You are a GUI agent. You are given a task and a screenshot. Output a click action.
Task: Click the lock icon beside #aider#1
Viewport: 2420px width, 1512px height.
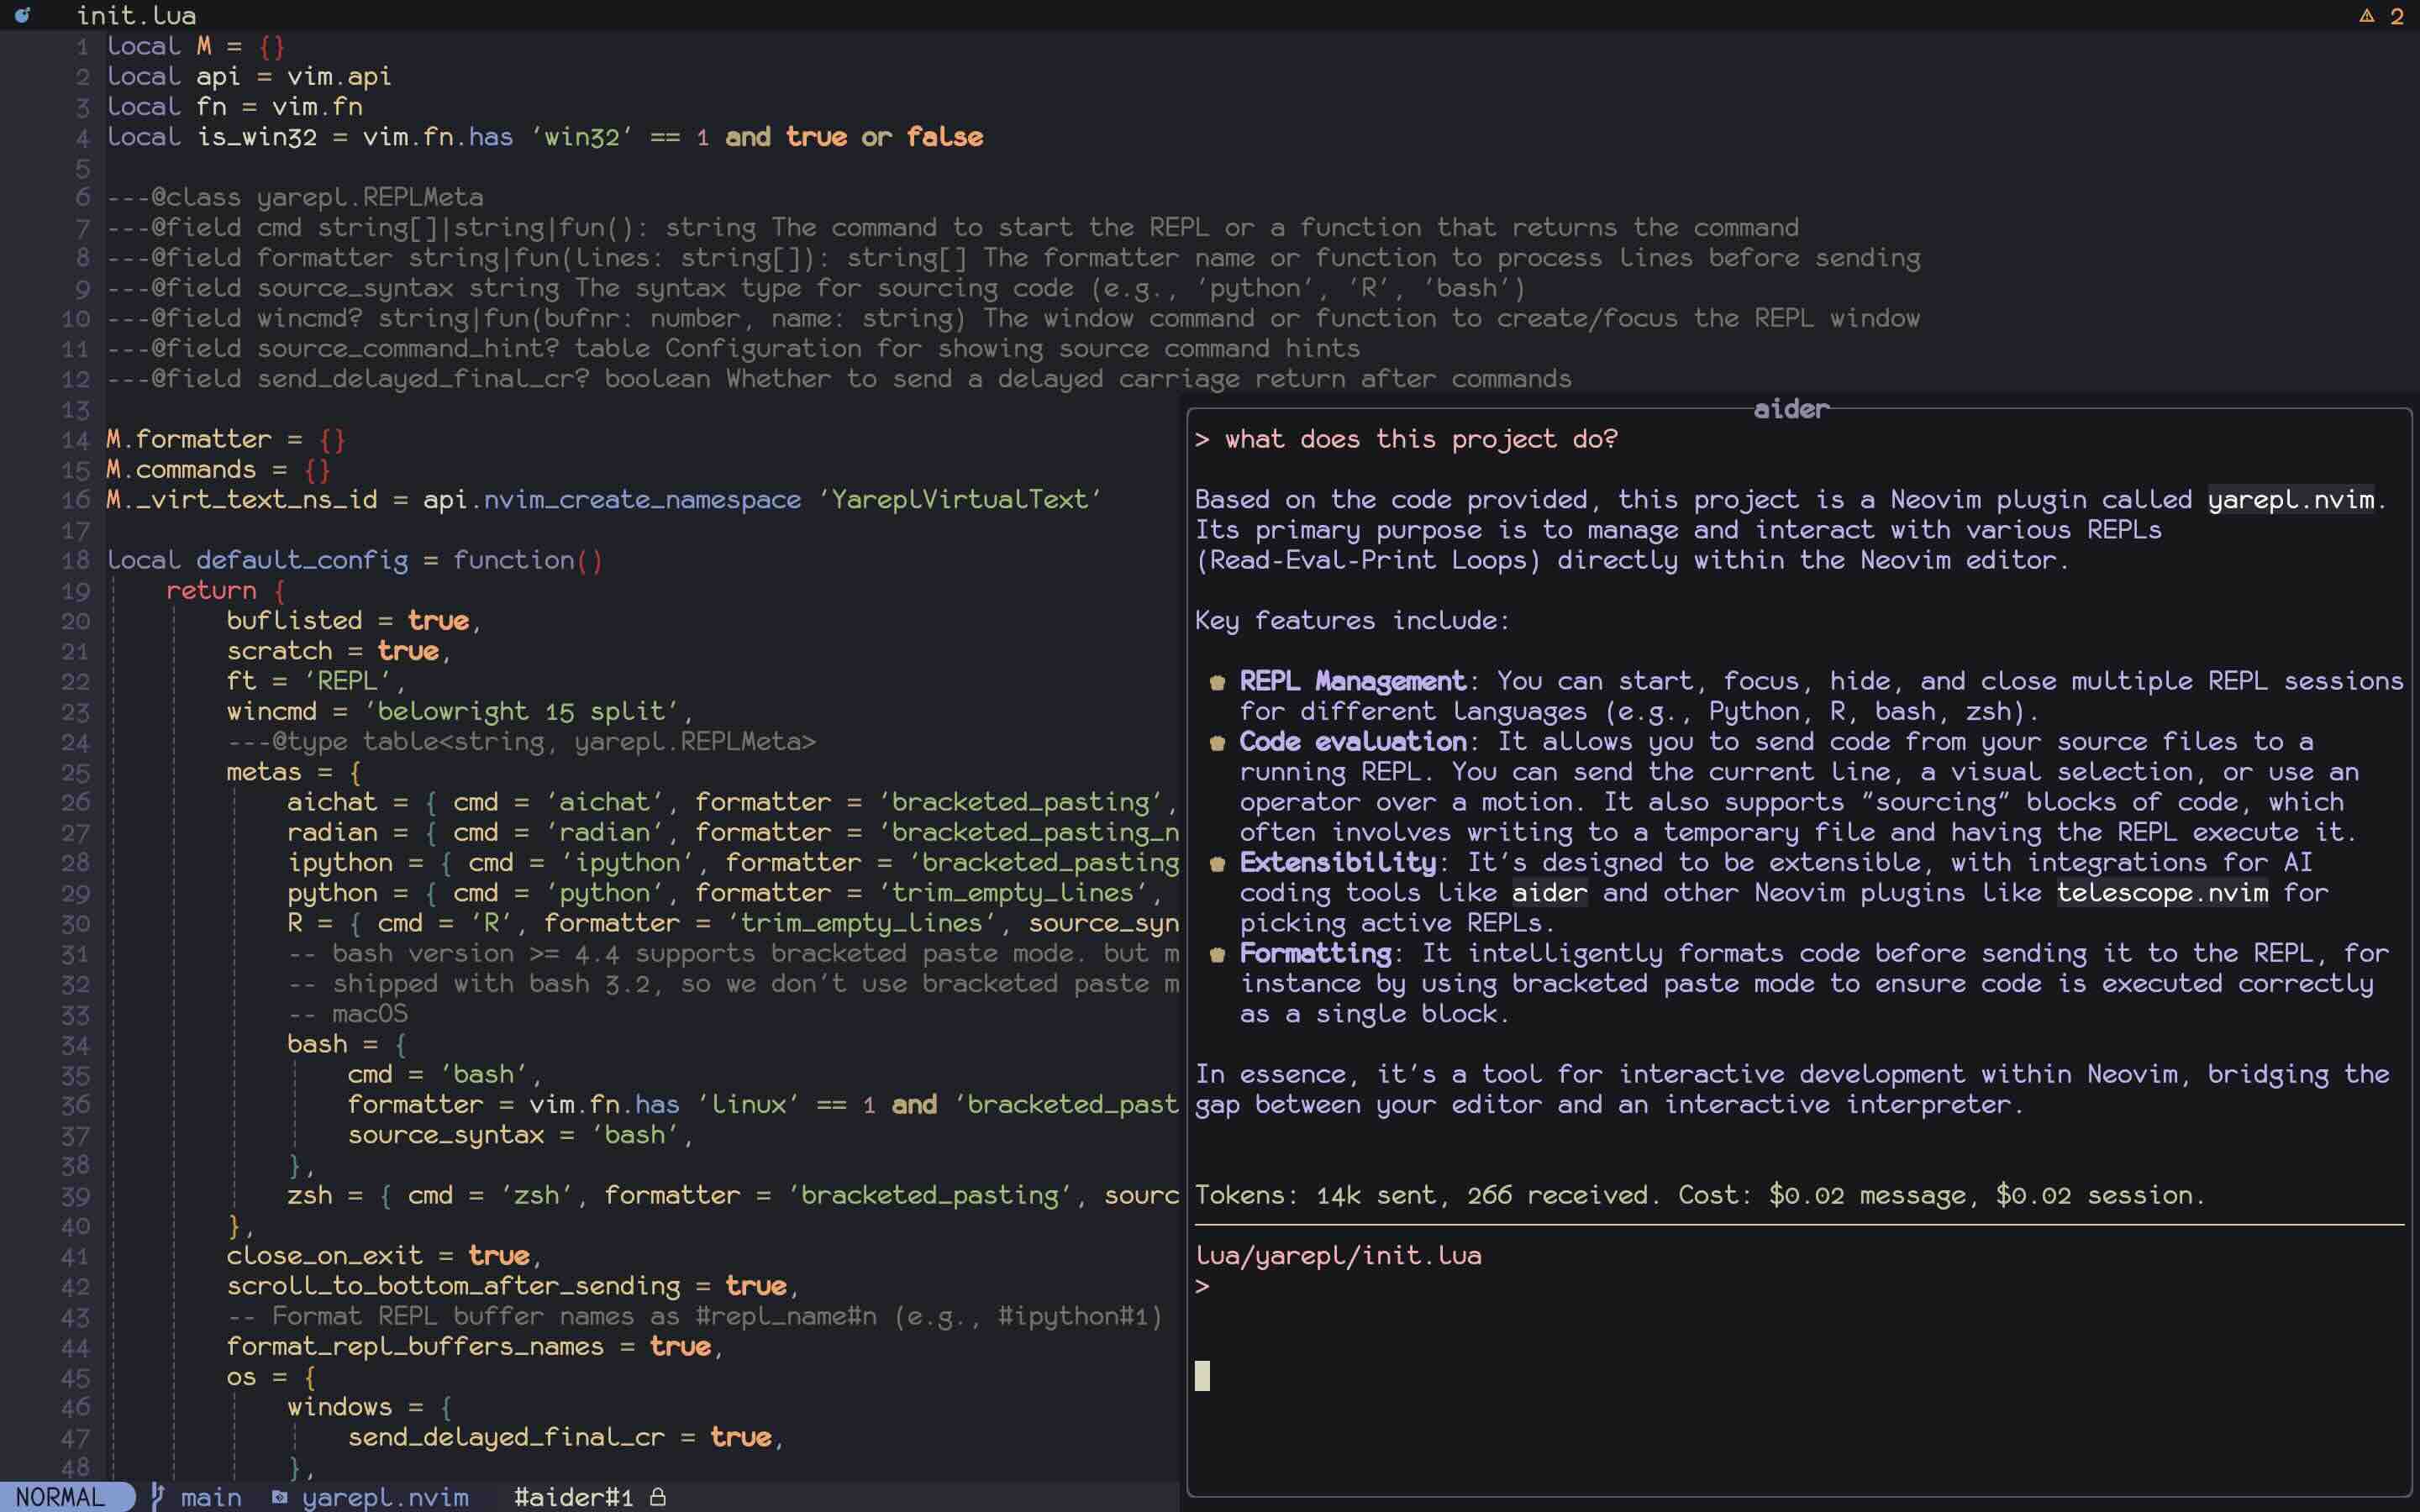[658, 1497]
